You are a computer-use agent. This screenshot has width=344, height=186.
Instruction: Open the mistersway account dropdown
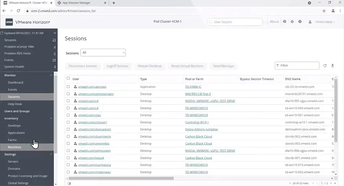(x=325, y=22)
